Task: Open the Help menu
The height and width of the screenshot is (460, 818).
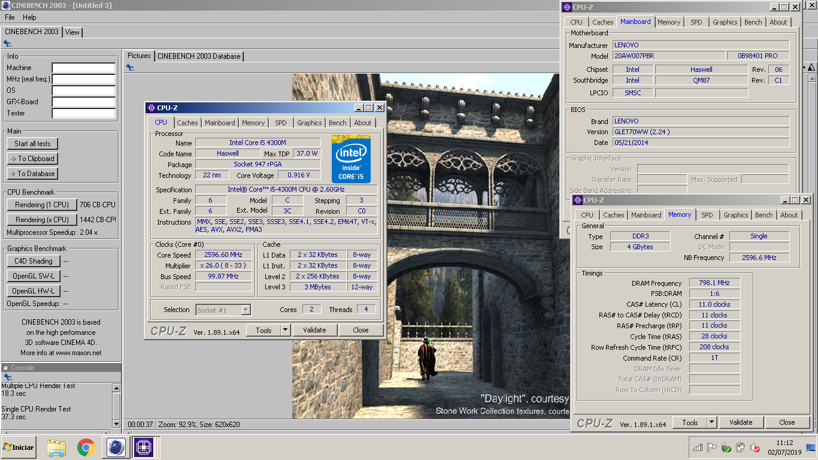Action: tap(29, 17)
